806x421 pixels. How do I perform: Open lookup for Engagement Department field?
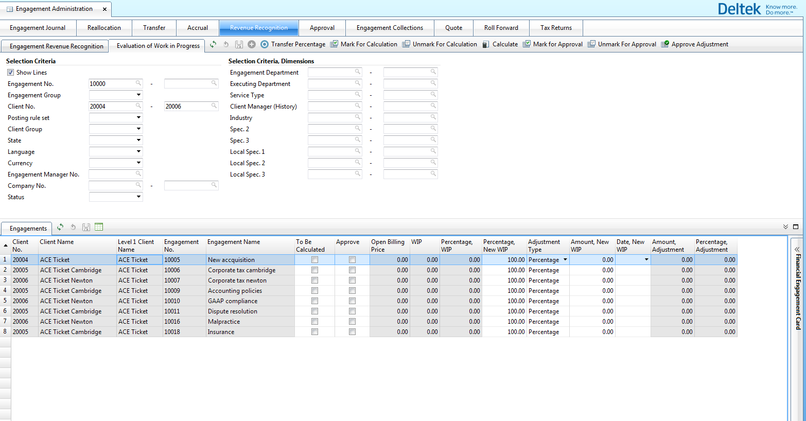[x=357, y=72]
